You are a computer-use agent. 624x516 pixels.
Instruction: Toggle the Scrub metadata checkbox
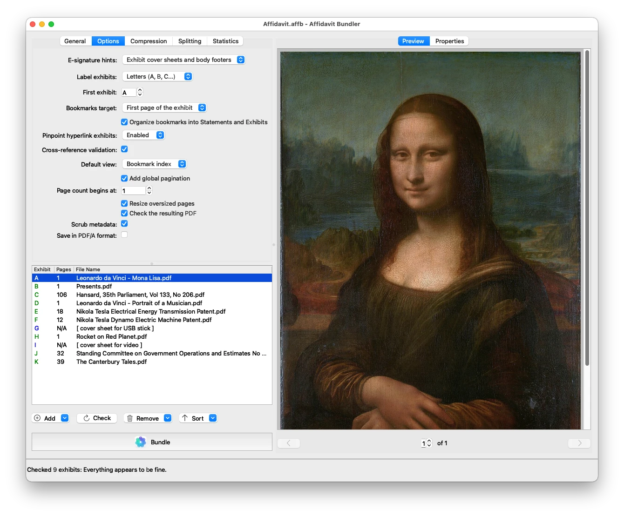tap(124, 224)
